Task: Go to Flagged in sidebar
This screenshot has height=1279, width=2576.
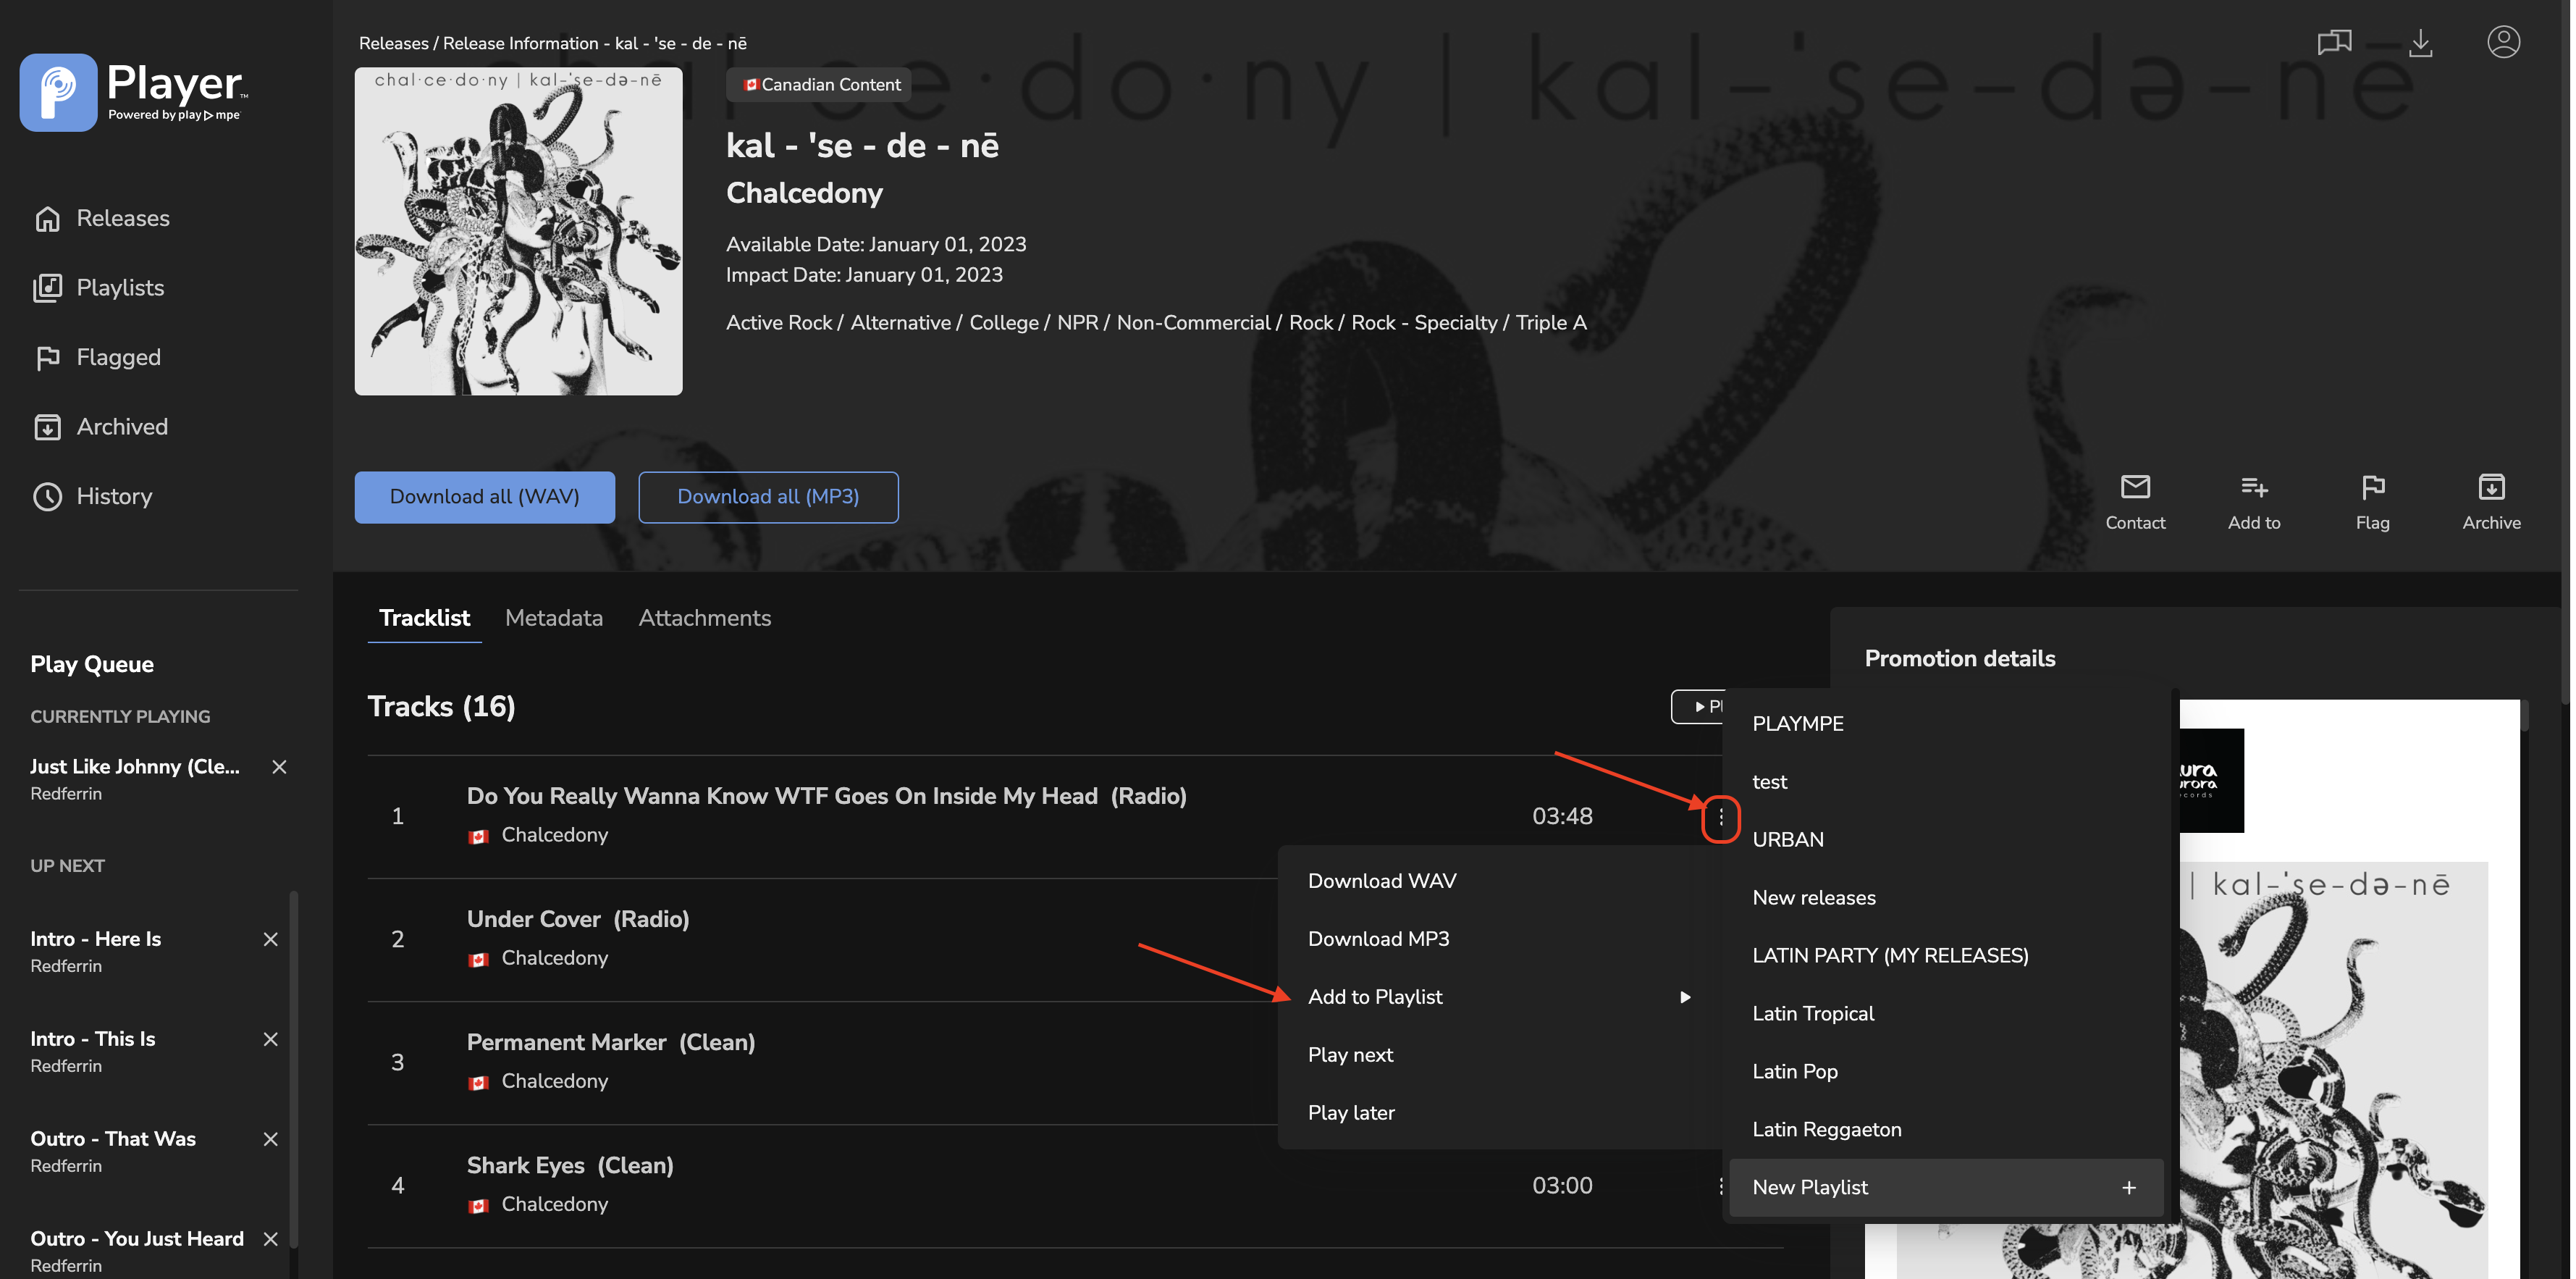Action: 97,357
